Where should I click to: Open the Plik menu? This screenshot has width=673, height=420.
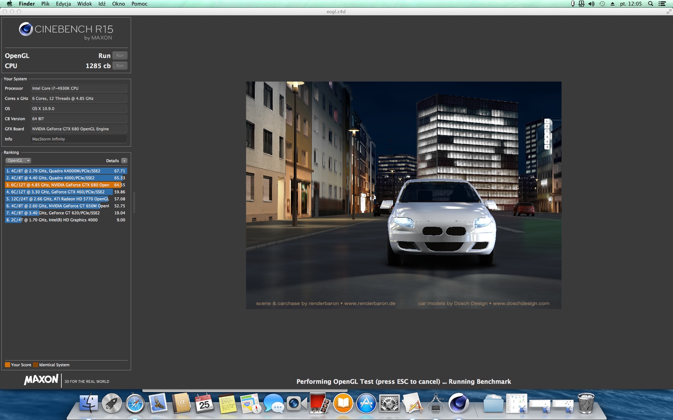[46, 4]
